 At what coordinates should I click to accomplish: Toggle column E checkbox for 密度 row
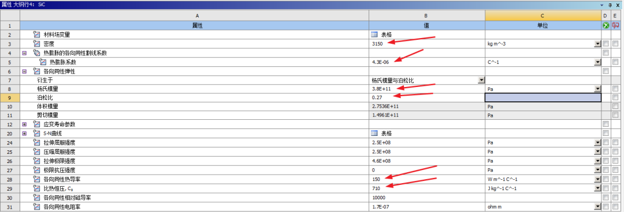616,44
